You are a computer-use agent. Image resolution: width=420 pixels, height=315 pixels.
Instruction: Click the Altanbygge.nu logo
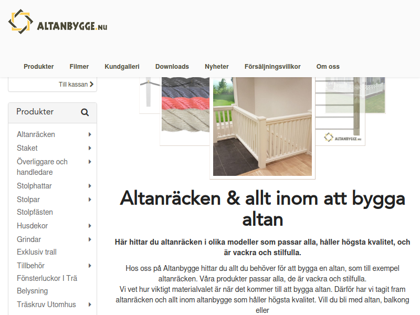click(x=58, y=22)
